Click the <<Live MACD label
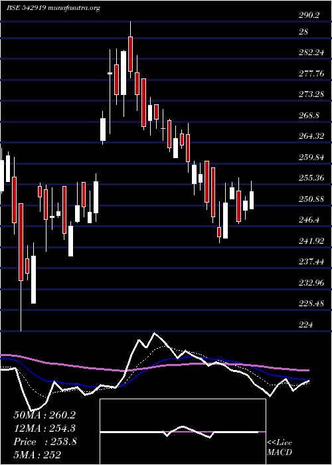This screenshot has width=332, height=465. coord(280,447)
